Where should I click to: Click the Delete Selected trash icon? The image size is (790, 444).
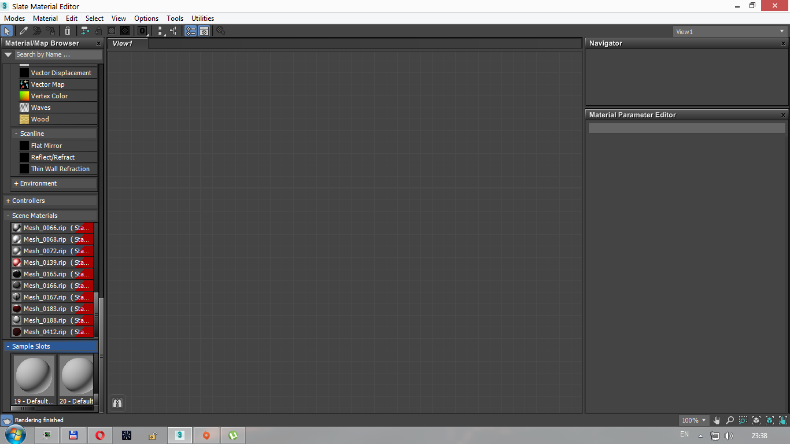pos(68,31)
